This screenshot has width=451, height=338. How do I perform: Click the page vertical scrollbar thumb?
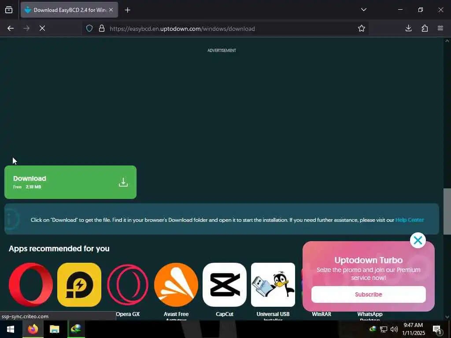pos(447,211)
